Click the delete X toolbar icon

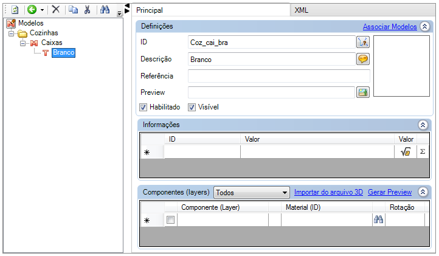(x=56, y=10)
